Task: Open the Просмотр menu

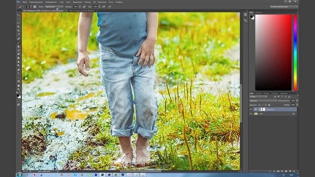Action: tap(102, 2)
